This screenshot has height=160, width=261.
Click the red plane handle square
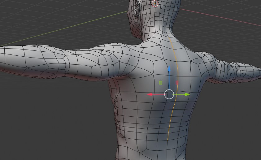pos(177,83)
